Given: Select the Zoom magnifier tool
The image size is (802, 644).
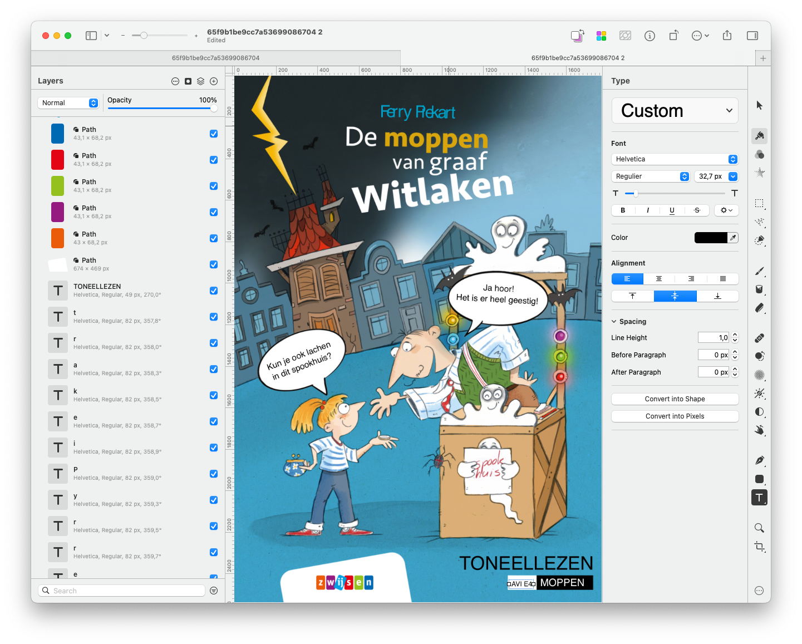Looking at the screenshot, I should click(759, 528).
